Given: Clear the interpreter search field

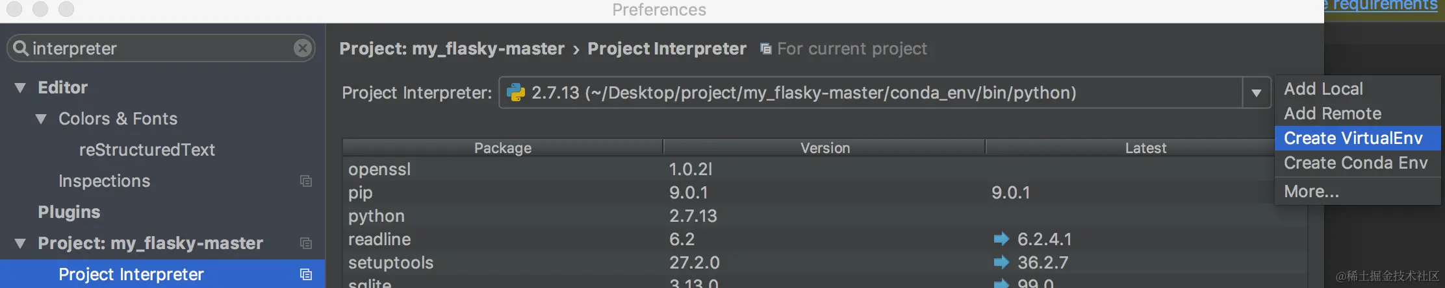Looking at the screenshot, I should [302, 48].
